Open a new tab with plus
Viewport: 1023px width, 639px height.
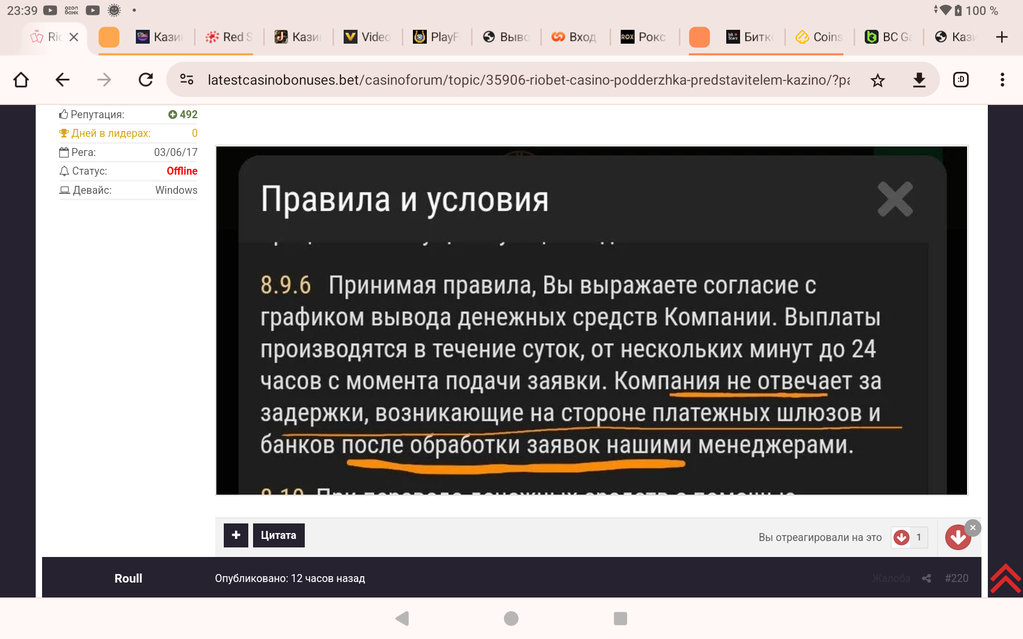point(1002,37)
